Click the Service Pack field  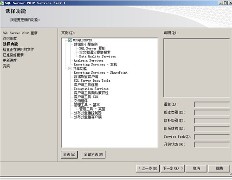click(212, 137)
